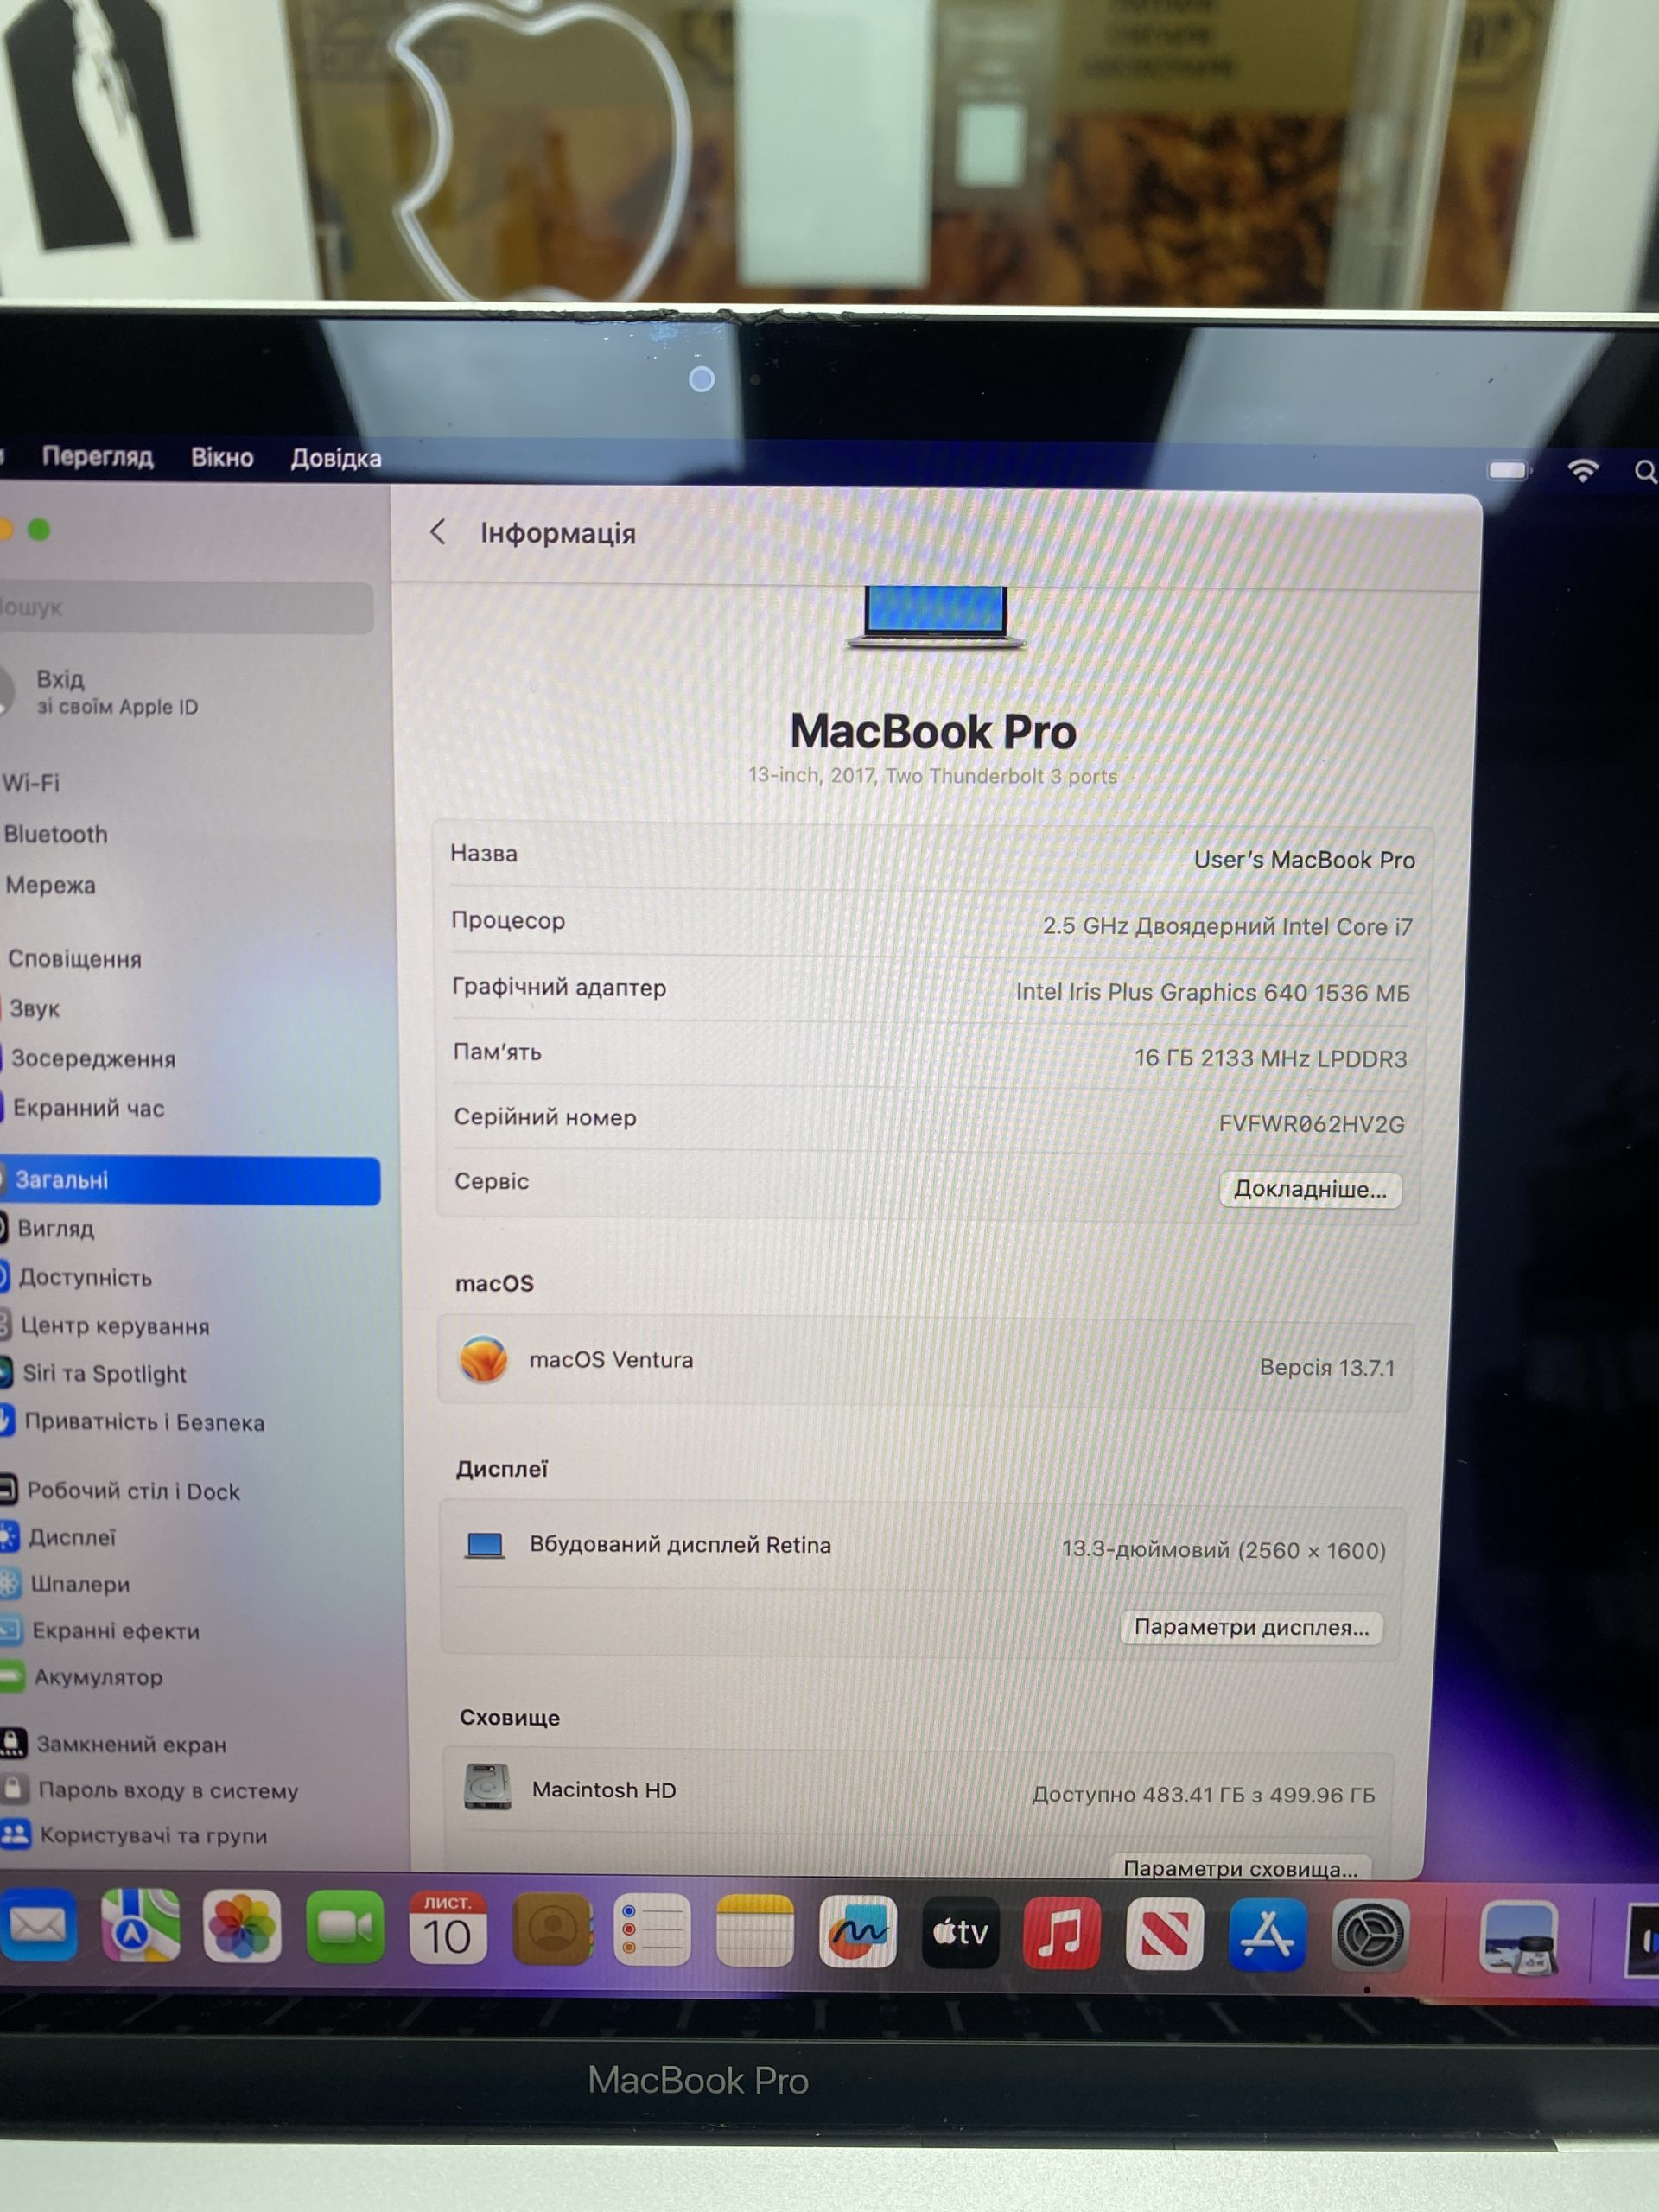Open Photos app in the Dock
This screenshot has width=1659, height=2212.
pyautogui.click(x=242, y=1927)
